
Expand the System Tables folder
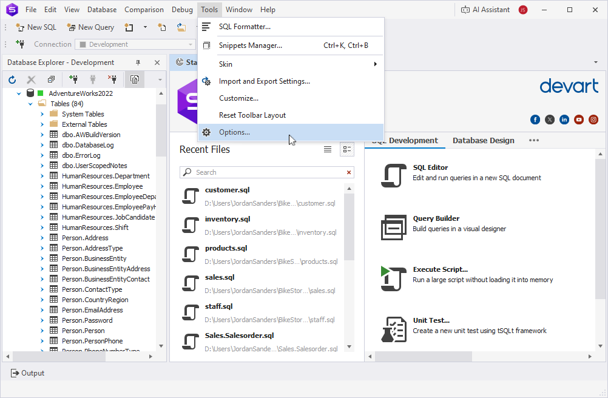coord(42,114)
